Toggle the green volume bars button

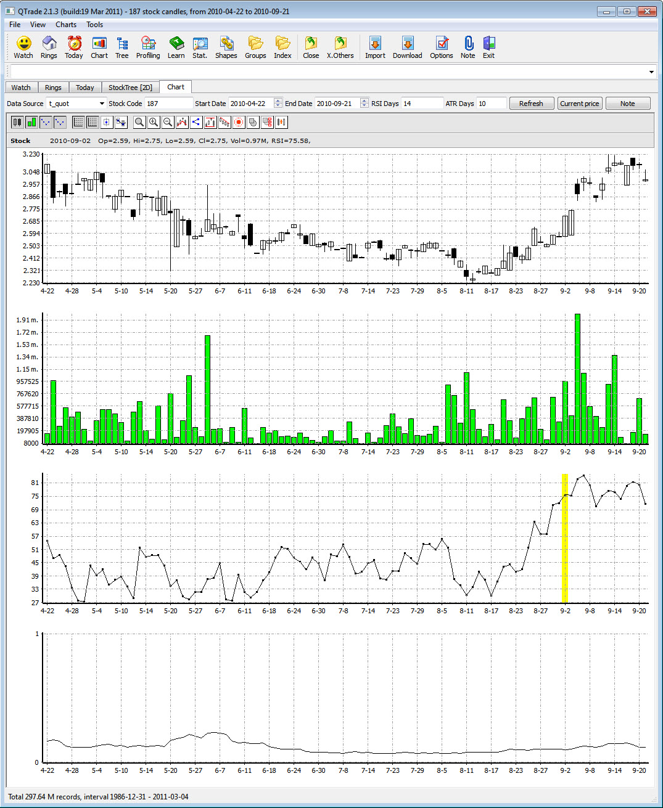click(31, 122)
